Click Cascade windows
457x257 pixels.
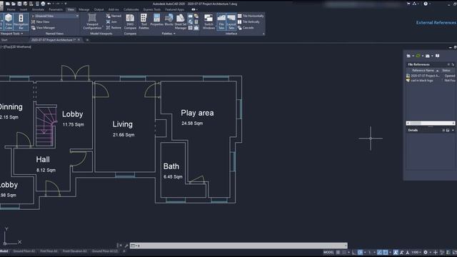[246, 28]
